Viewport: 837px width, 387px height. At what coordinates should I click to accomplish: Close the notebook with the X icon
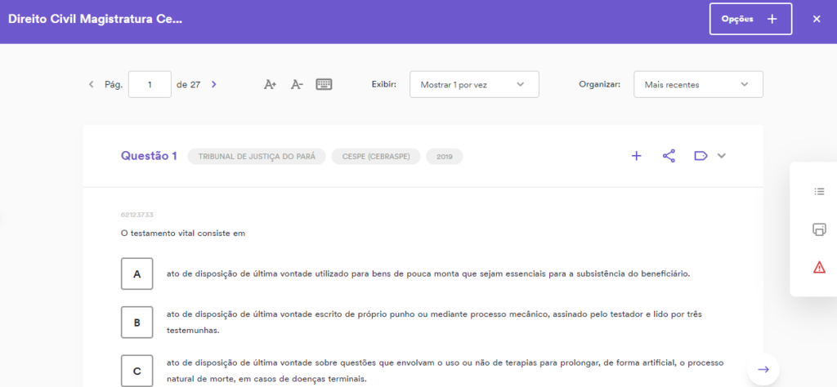[817, 20]
